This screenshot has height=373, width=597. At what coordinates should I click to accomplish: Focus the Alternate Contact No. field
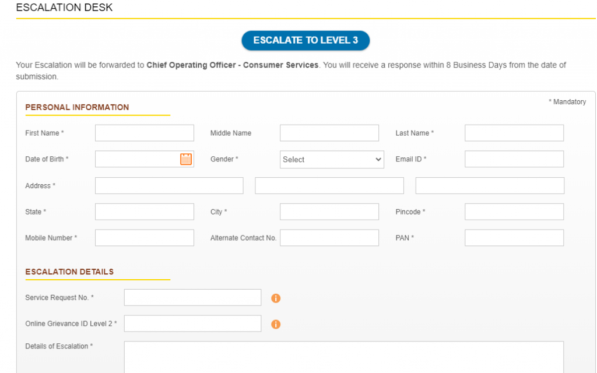[329, 238]
